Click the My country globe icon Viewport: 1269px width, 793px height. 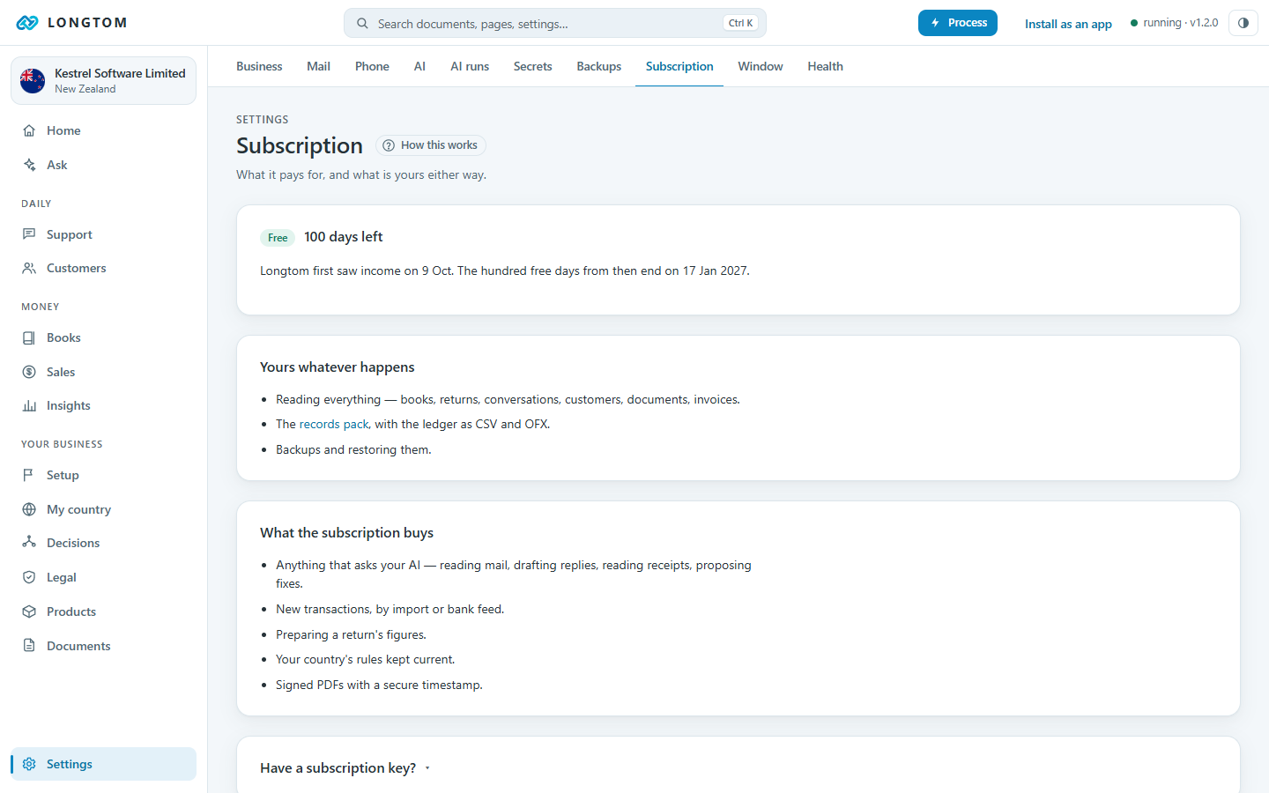coord(29,509)
